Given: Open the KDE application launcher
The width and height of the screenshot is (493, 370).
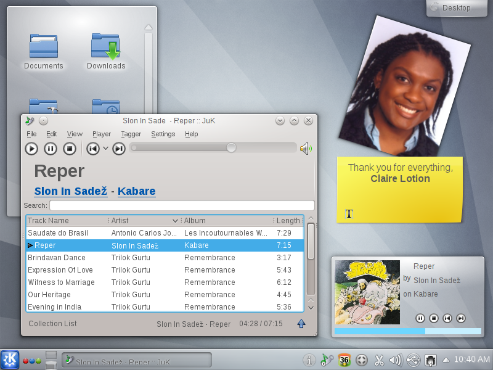Looking at the screenshot, I should (x=10, y=360).
